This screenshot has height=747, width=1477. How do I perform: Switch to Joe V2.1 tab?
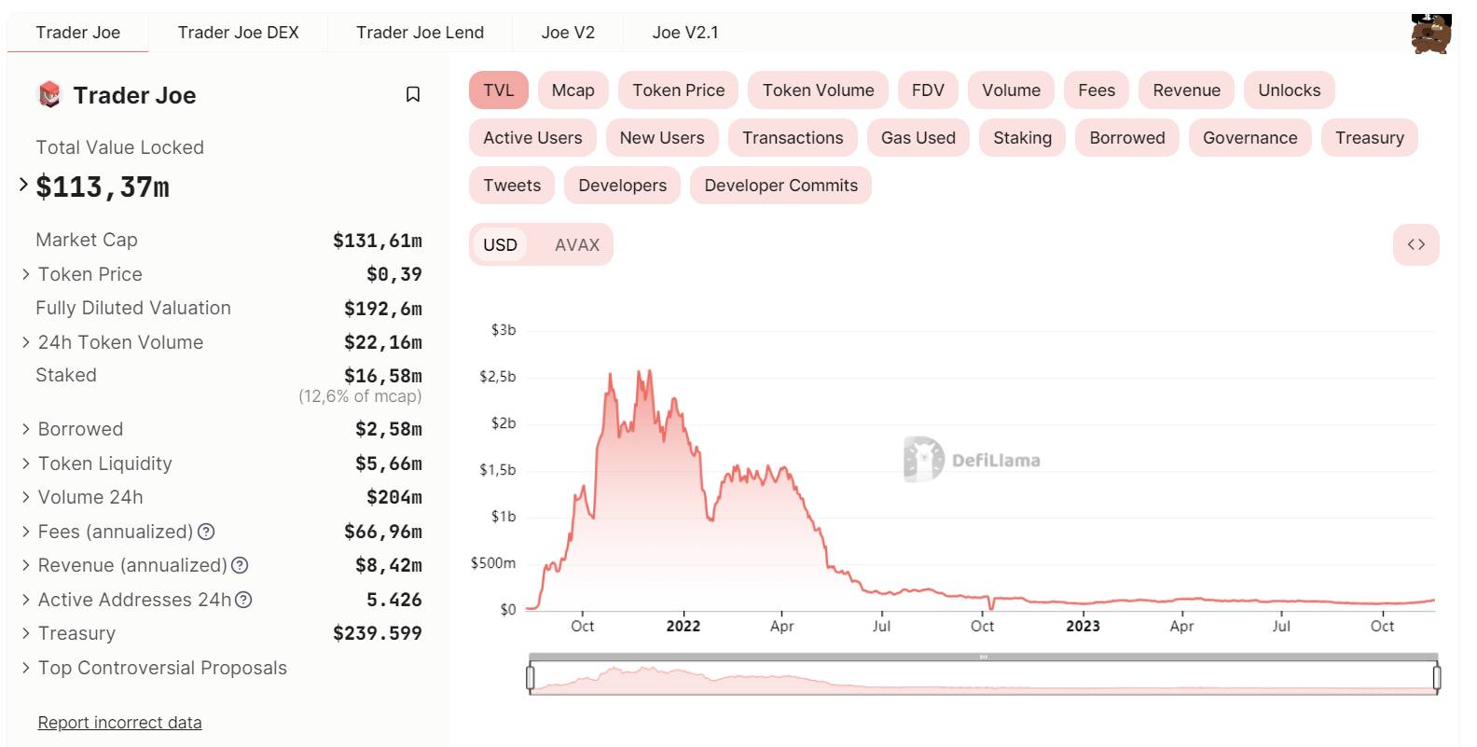(685, 33)
